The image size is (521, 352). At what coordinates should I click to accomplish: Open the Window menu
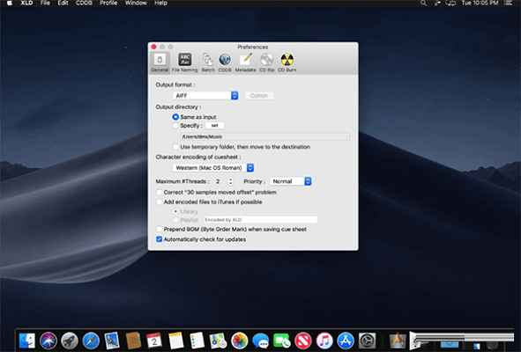click(136, 3)
